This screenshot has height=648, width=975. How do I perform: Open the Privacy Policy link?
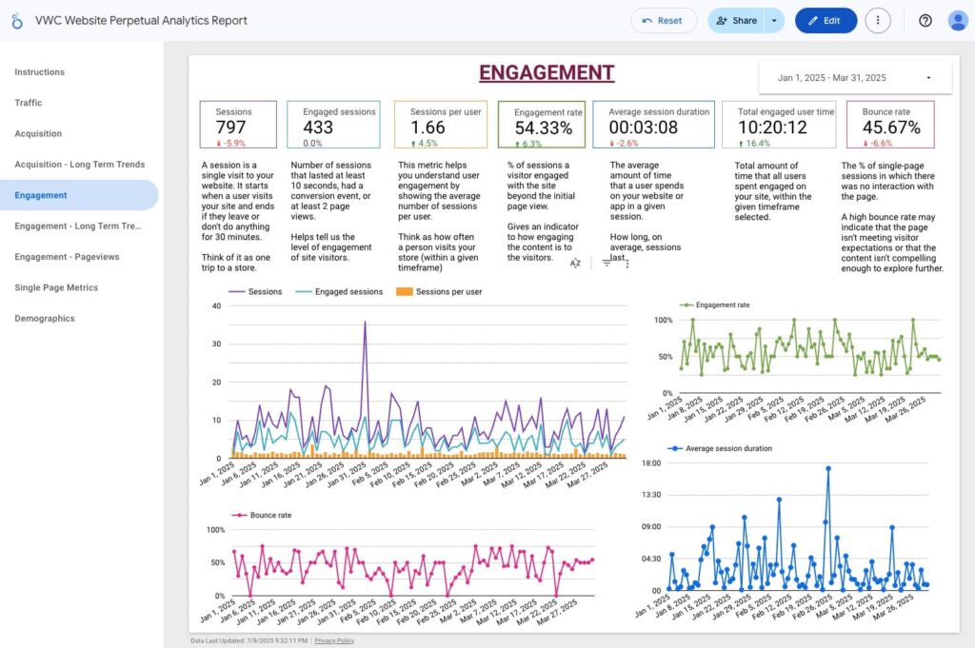pos(333,641)
